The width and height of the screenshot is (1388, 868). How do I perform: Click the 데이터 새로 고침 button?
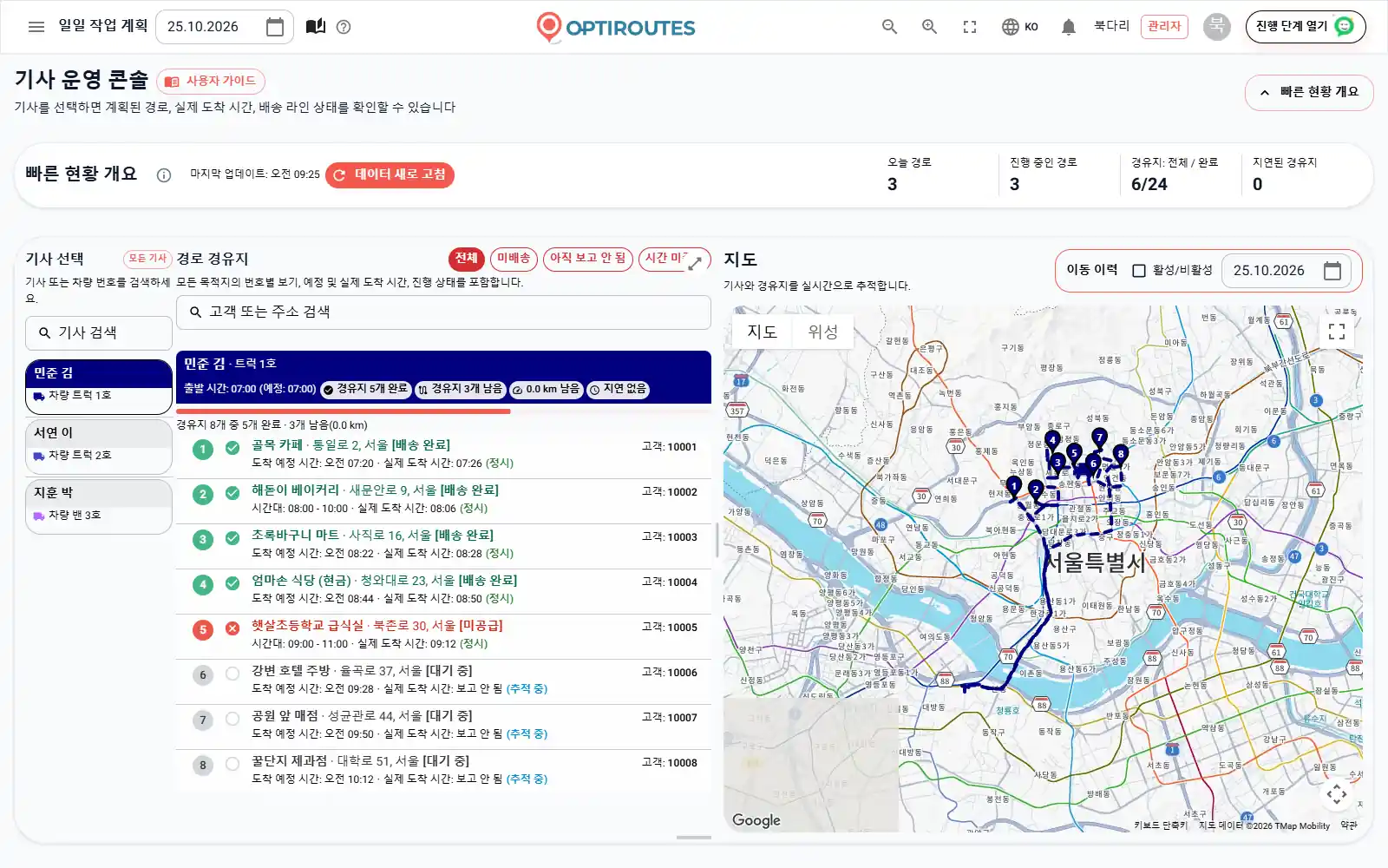click(390, 174)
